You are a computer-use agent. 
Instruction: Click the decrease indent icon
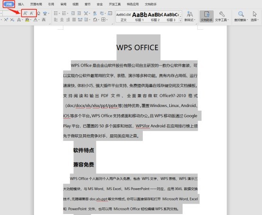coord(73,13)
